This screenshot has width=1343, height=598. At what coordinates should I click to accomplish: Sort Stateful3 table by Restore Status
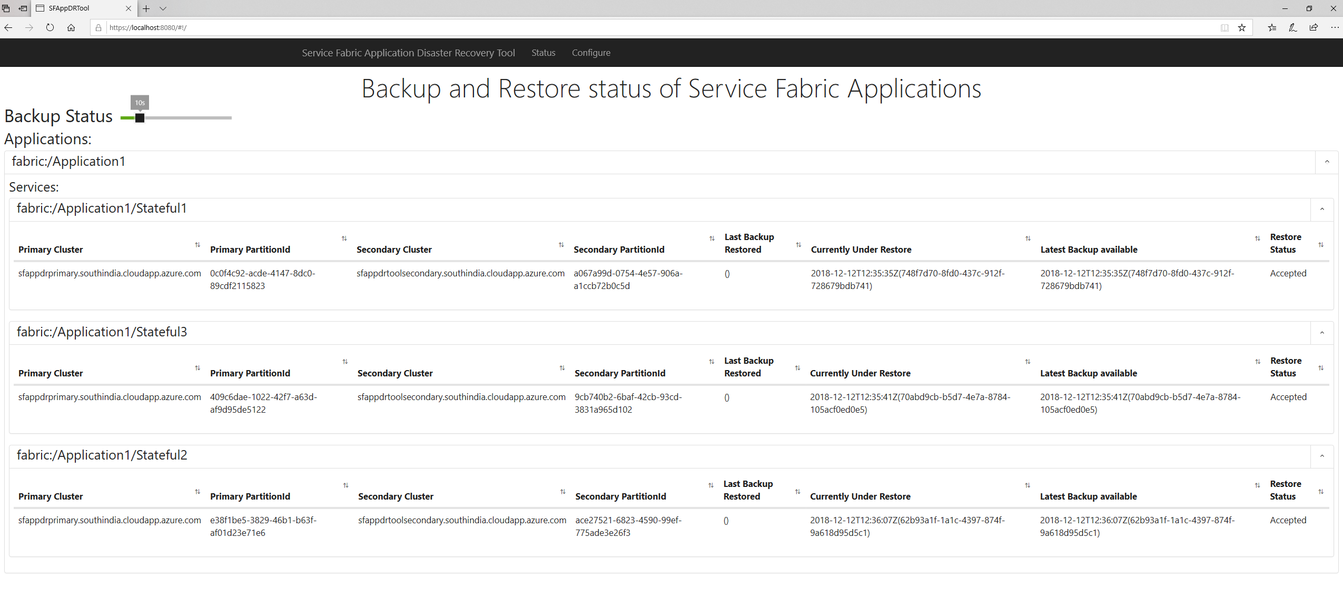(x=1321, y=368)
